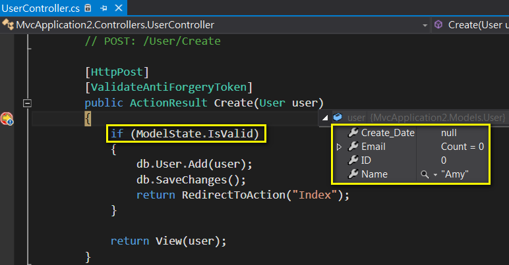
Task: Click the purple method icon before Create(User
Action: (x=438, y=25)
